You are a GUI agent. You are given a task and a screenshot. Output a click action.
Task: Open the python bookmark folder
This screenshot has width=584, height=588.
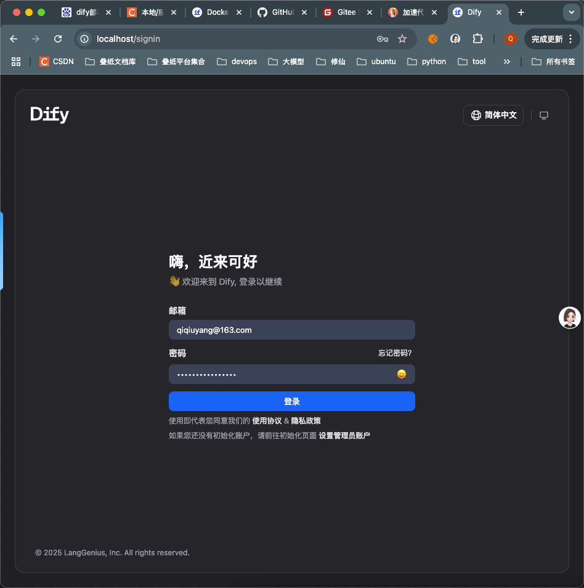[426, 62]
